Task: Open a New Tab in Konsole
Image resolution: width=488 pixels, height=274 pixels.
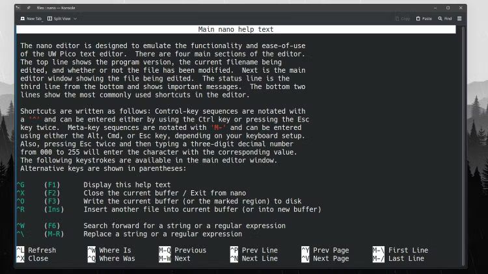Action: [x=31, y=19]
